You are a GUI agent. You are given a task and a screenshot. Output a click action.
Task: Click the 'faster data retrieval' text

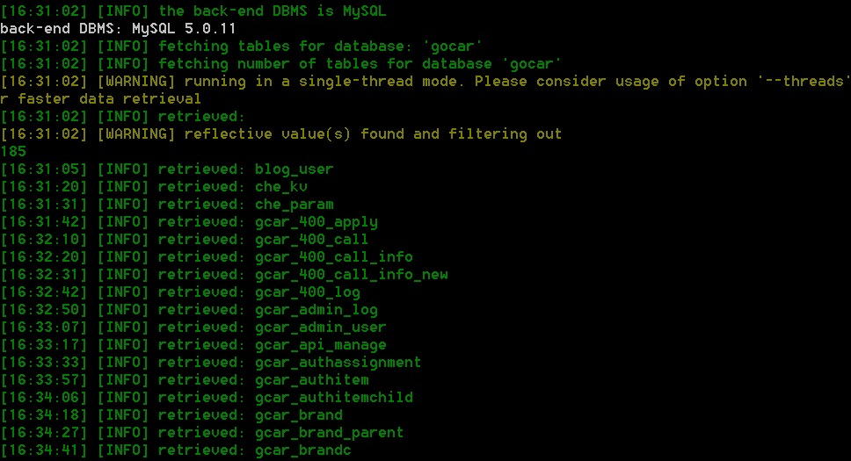tap(109, 98)
